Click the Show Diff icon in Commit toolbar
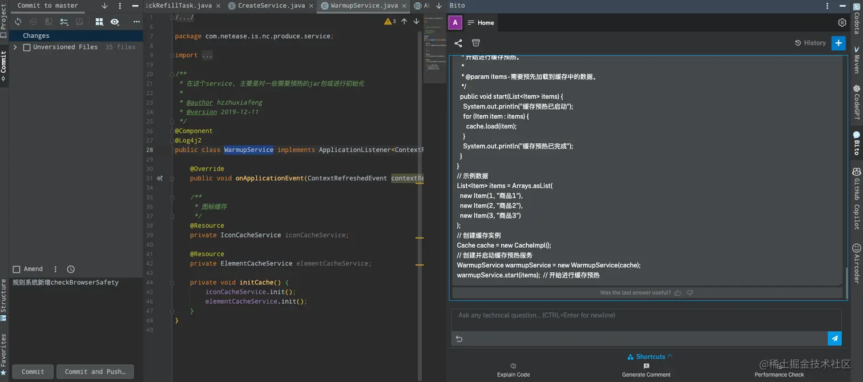This screenshot has height=382, width=863. pyautogui.click(x=49, y=22)
